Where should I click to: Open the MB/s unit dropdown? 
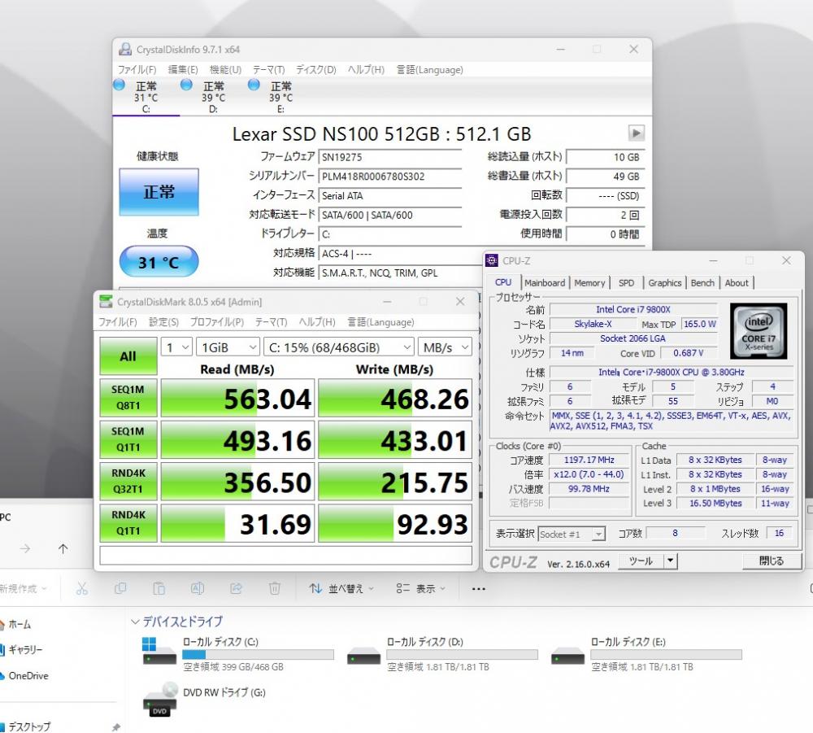[445, 347]
